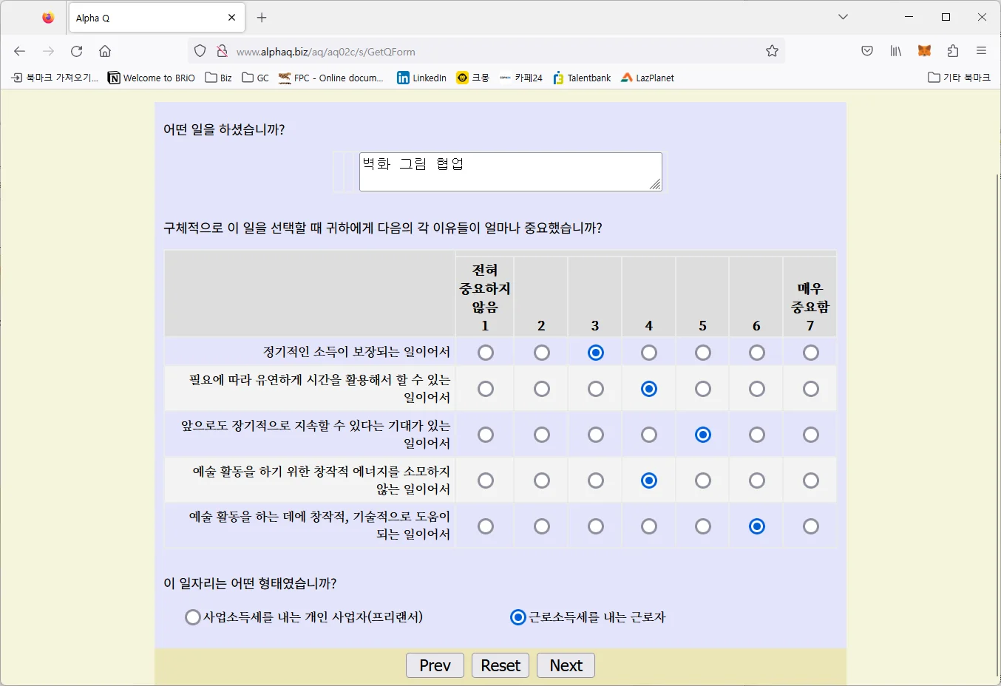Open the Firefox hamburger menu
Screen dimensions: 1001x686
(981, 51)
